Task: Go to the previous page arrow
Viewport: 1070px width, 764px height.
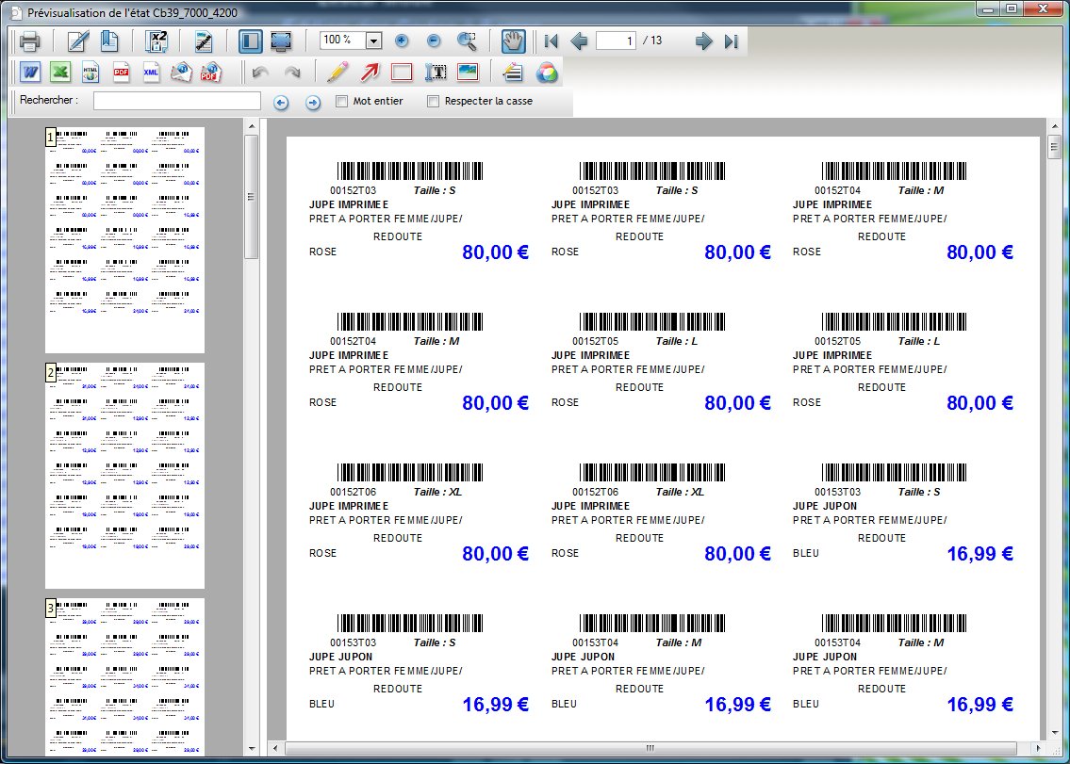Action: (579, 41)
